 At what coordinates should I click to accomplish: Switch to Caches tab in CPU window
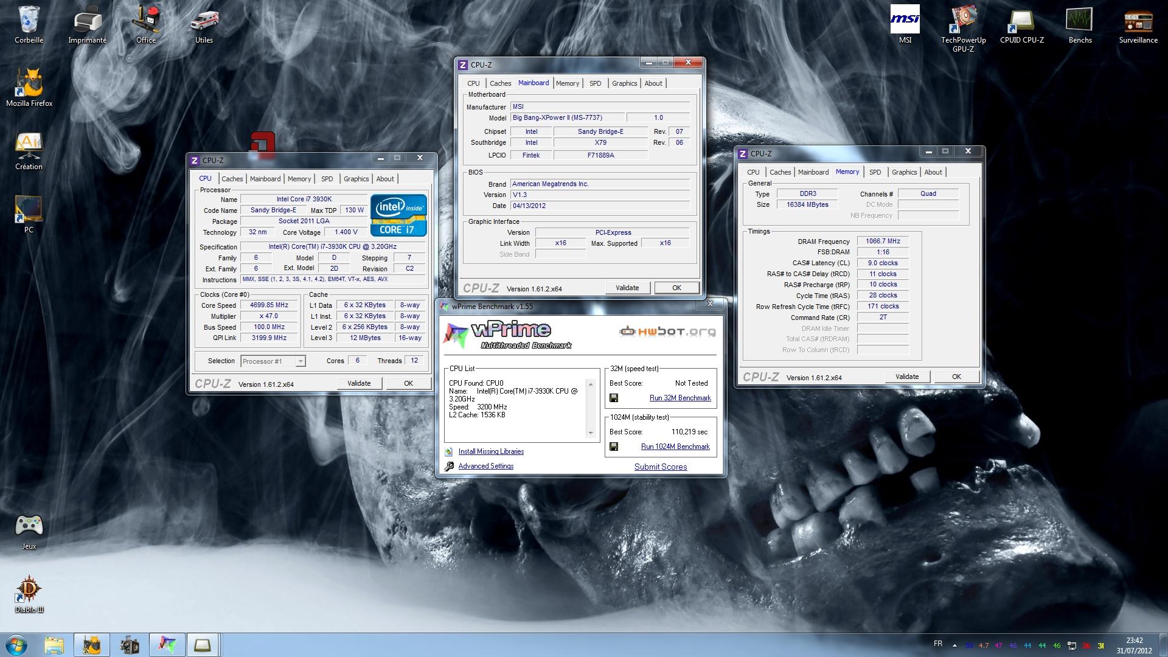point(232,179)
